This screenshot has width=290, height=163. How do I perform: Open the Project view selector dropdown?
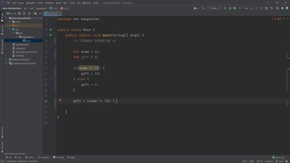pos(11,14)
